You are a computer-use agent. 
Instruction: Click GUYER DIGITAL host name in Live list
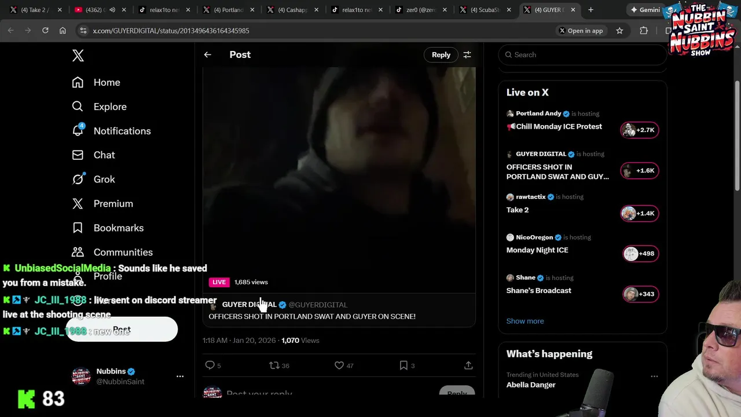[541, 154]
